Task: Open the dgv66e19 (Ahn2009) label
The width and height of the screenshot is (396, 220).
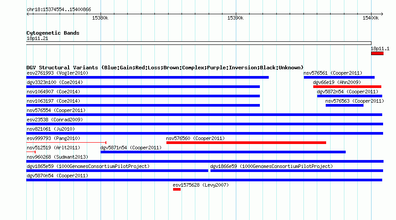Action: pyautogui.click(x=337, y=82)
